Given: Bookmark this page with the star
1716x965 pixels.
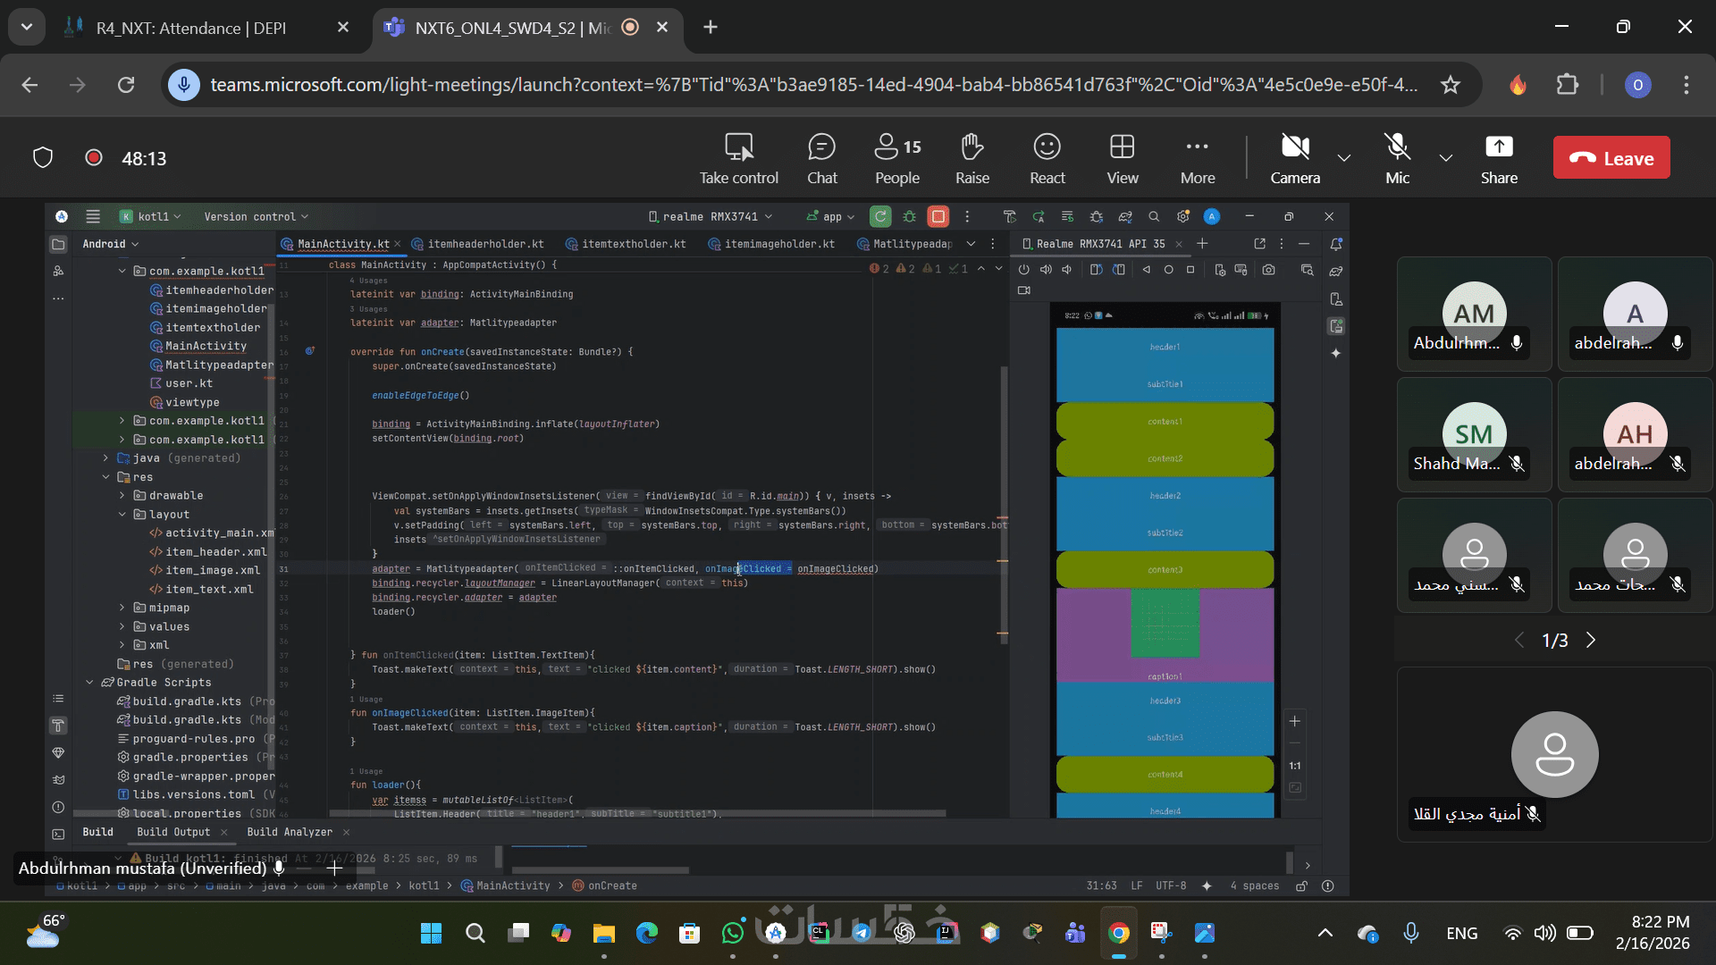Looking at the screenshot, I should coord(1450,85).
